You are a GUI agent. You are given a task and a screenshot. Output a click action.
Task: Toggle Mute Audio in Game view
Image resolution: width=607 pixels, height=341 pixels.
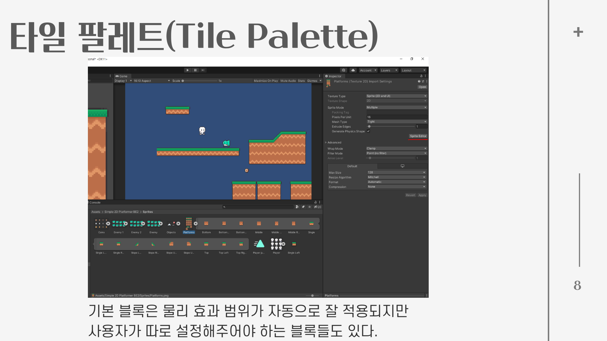coord(288,81)
